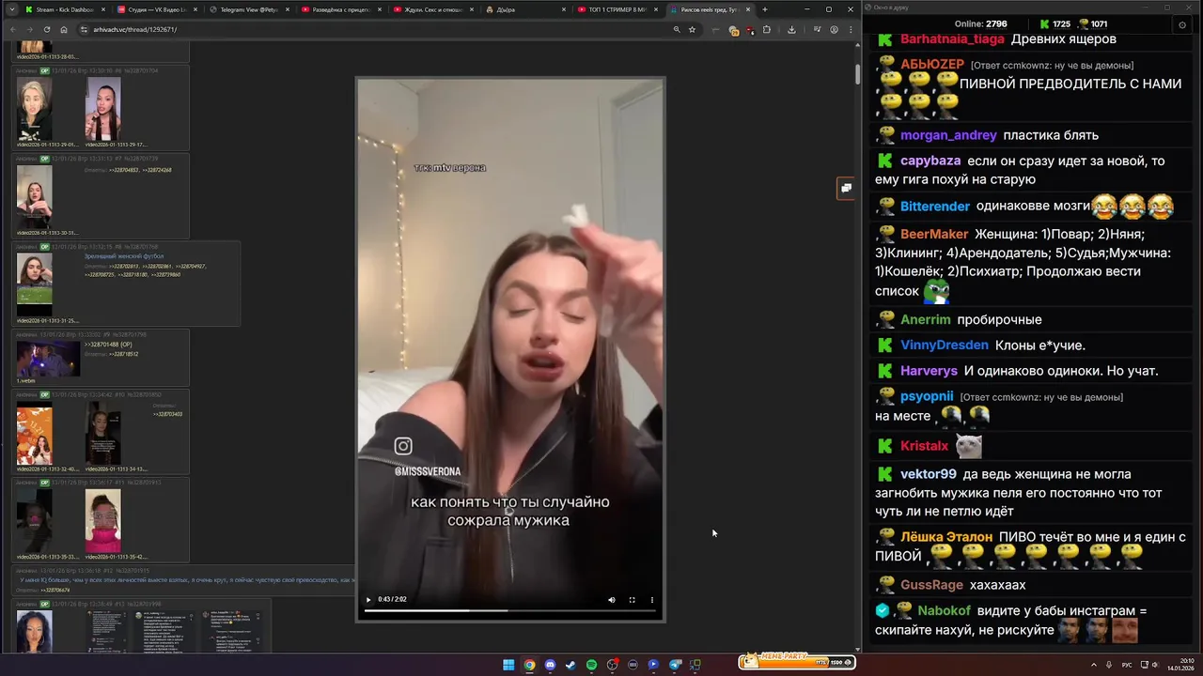Viewport: 1203px width, 676px height.
Task: Seek along the video progress bar
Action: coord(509,611)
